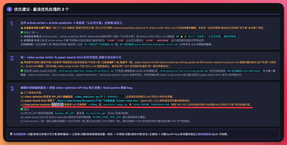Click code chip 01-内容生产/文风指南.md
This screenshot has width=287, height=145.
click(x=99, y=44)
